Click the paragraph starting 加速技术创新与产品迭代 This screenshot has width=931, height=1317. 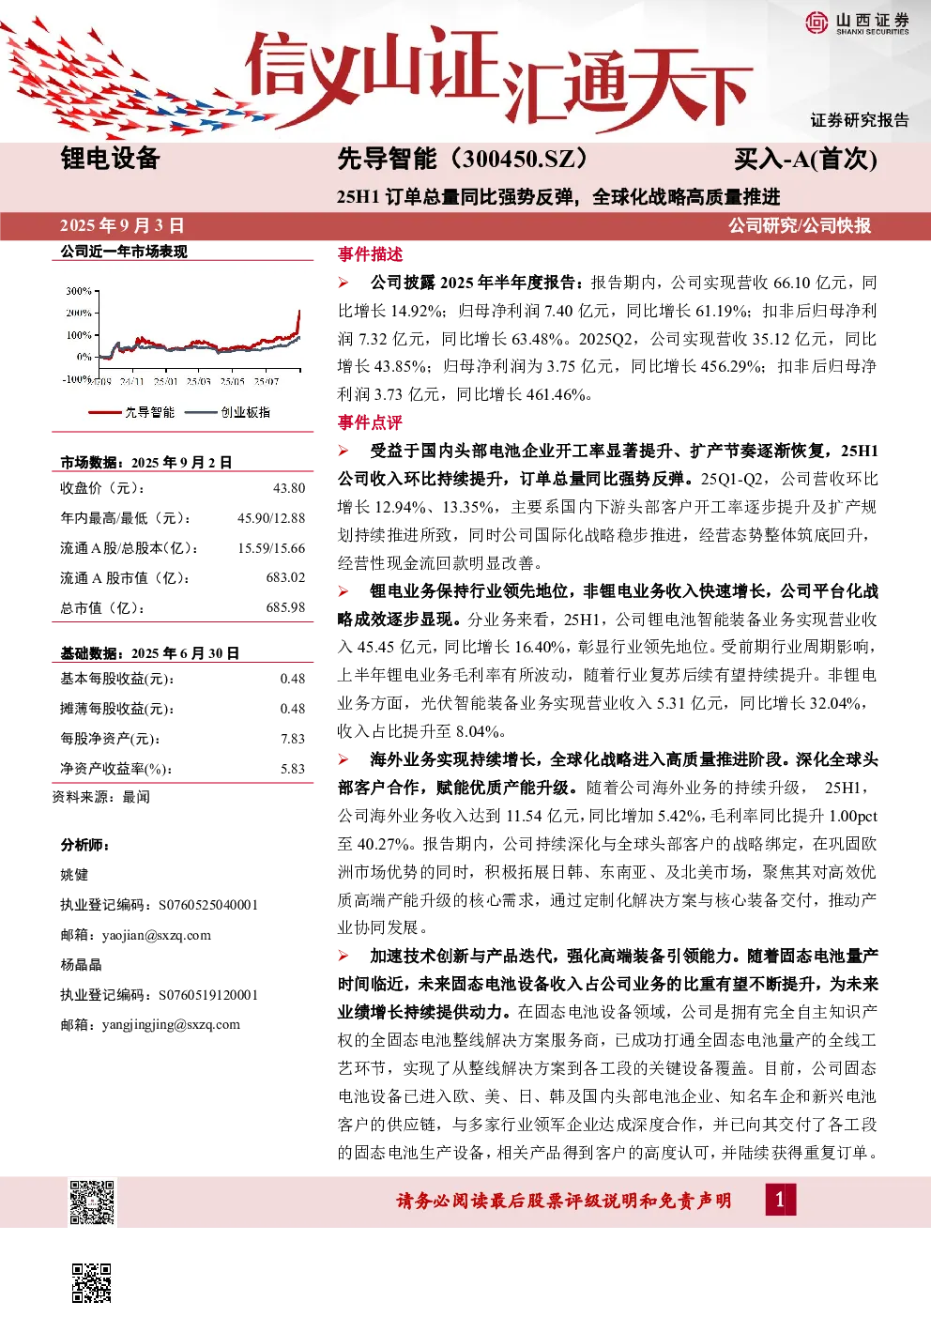608,1053
